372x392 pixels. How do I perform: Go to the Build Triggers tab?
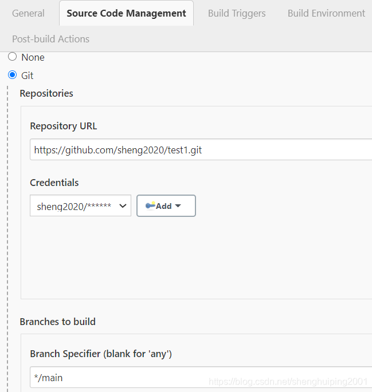(x=237, y=13)
